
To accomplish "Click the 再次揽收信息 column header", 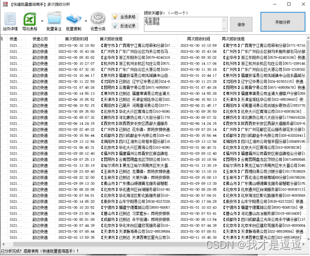I will point(263,39).
